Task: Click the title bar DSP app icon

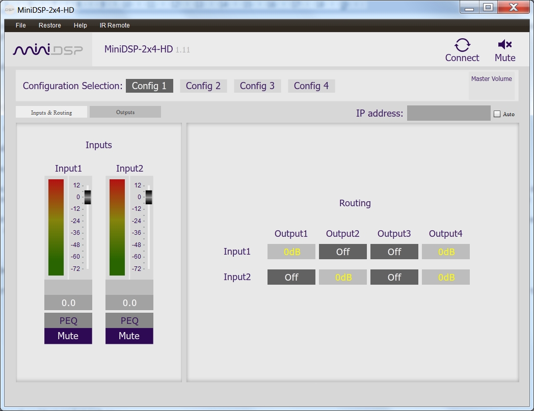Action: pos(9,10)
